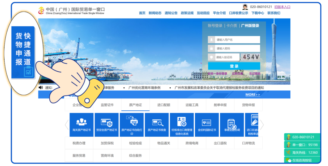Open 平台介绍 in top navigation
Image resolution: width=328 pixels, height=166 pixels.
[220, 13]
